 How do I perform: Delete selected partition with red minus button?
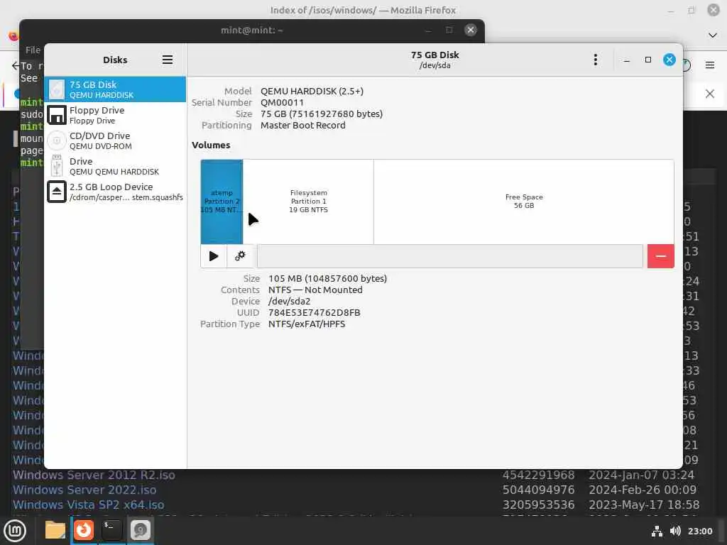661,255
